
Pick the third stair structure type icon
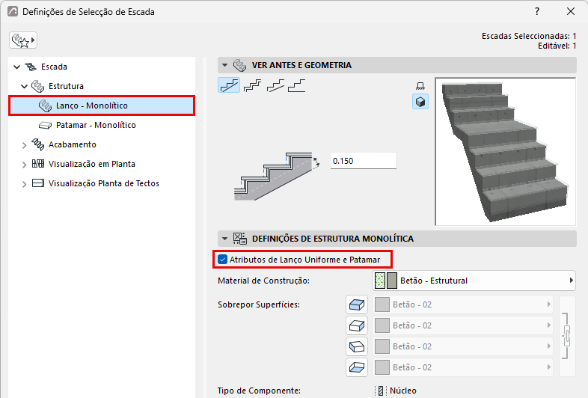pos(275,85)
